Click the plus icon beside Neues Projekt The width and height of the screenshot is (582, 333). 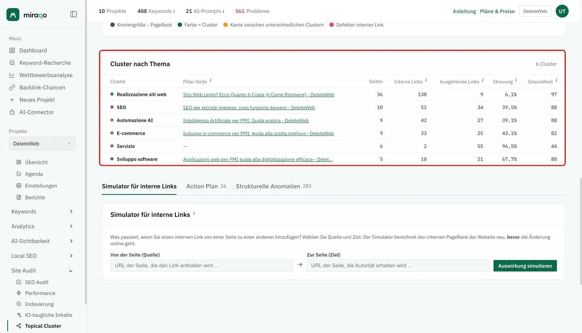point(12,100)
